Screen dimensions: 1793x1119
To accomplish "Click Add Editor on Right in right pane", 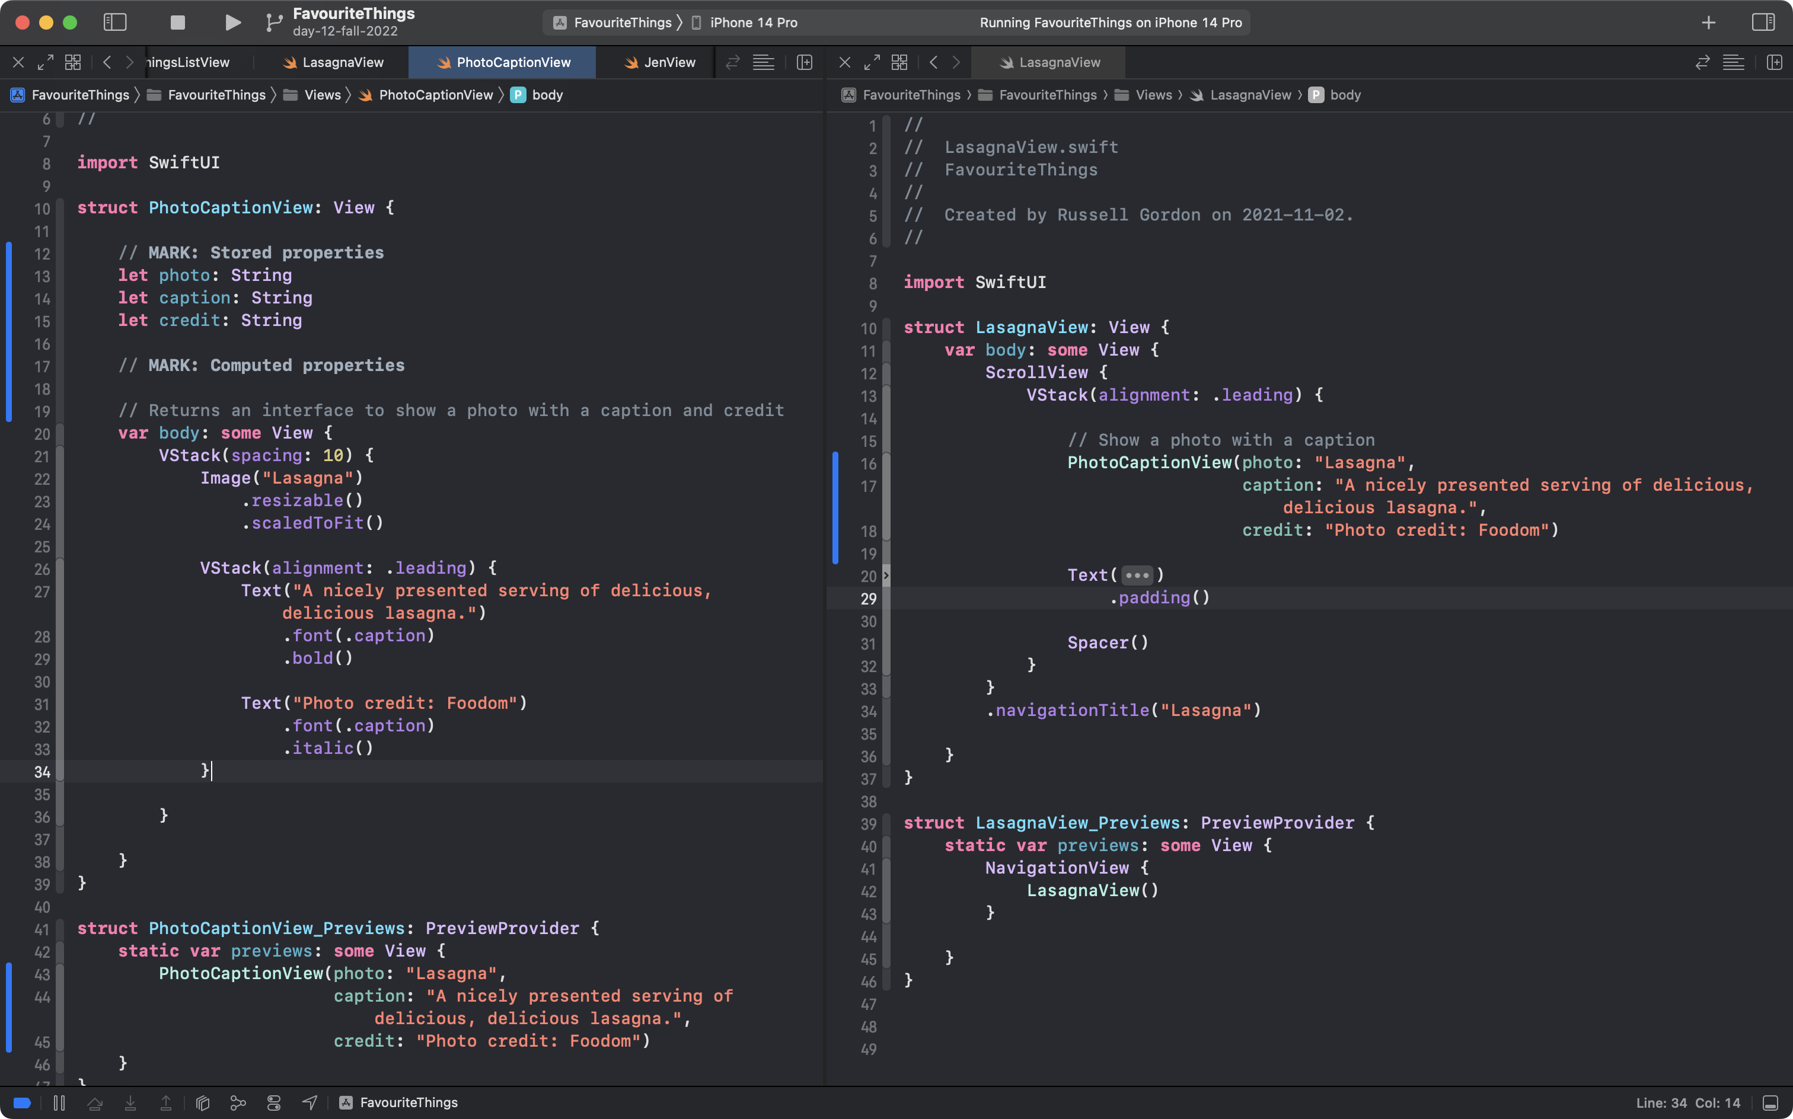I will click(1774, 62).
